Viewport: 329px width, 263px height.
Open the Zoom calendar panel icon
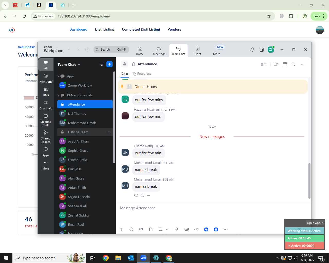coord(262,50)
